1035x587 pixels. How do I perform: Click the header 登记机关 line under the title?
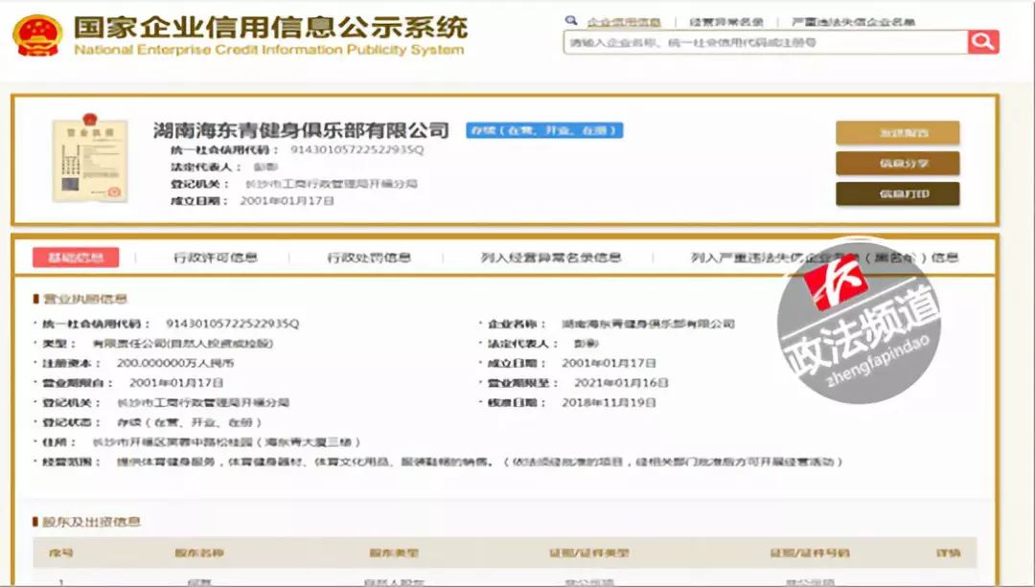(294, 183)
